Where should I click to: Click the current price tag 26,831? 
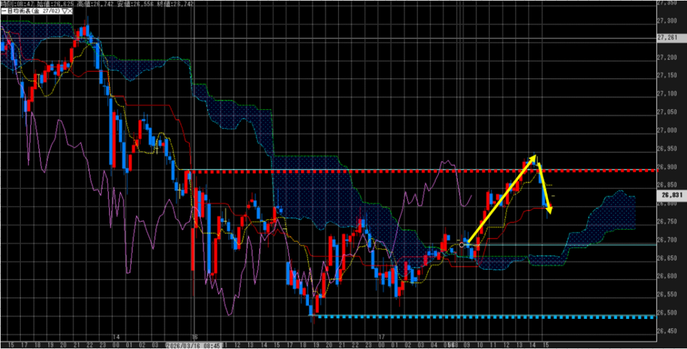click(x=671, y=195)
